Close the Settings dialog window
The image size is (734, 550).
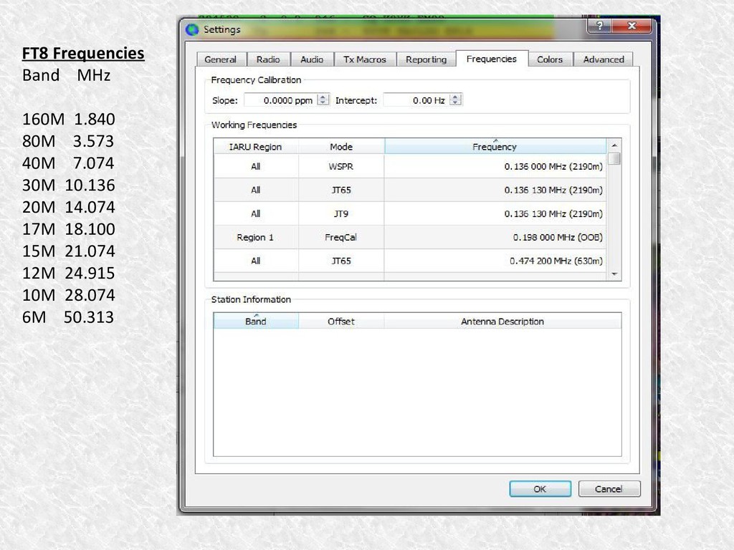pyautogui.click(x=631, y=25)
